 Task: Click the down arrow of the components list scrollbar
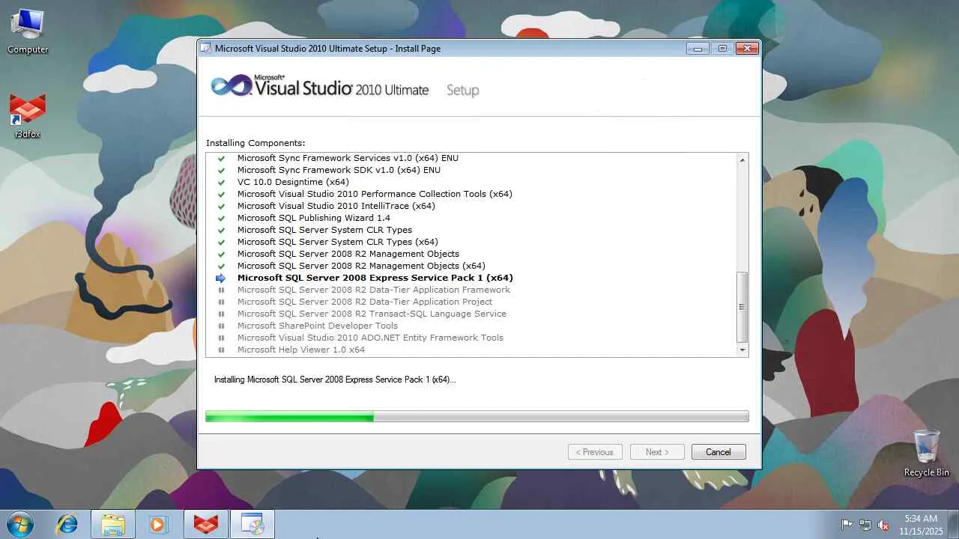742,350
